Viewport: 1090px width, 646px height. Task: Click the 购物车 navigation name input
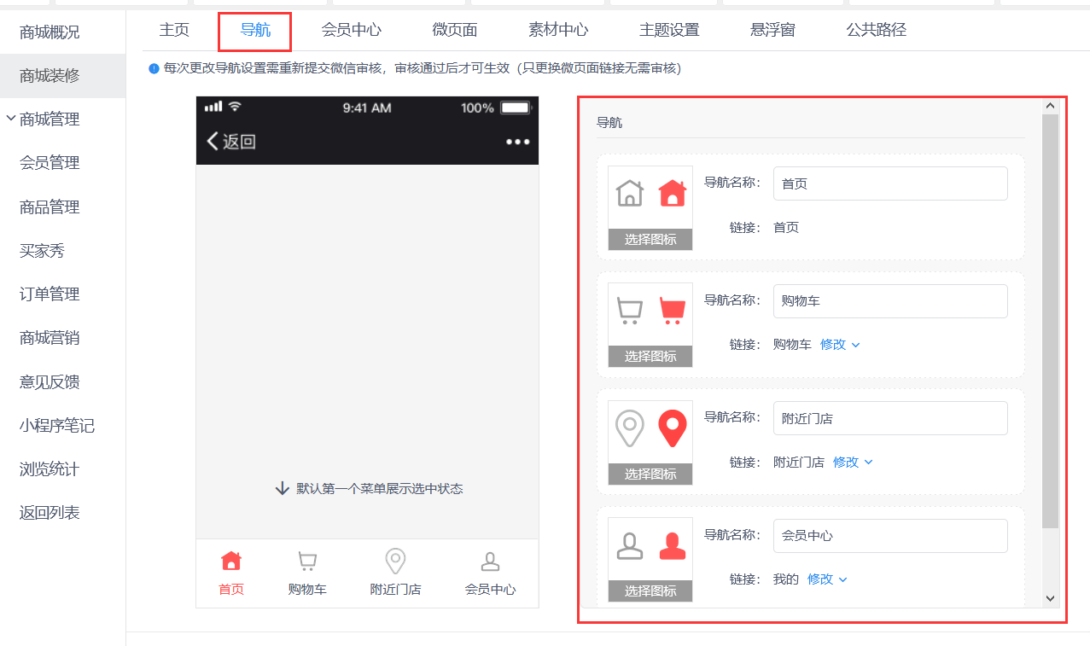[890, 301]
